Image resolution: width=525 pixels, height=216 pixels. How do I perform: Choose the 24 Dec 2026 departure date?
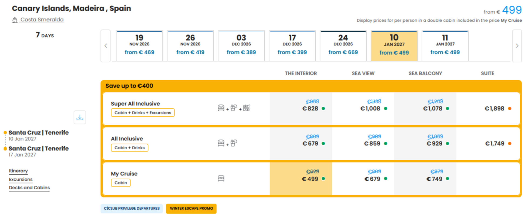343,46
